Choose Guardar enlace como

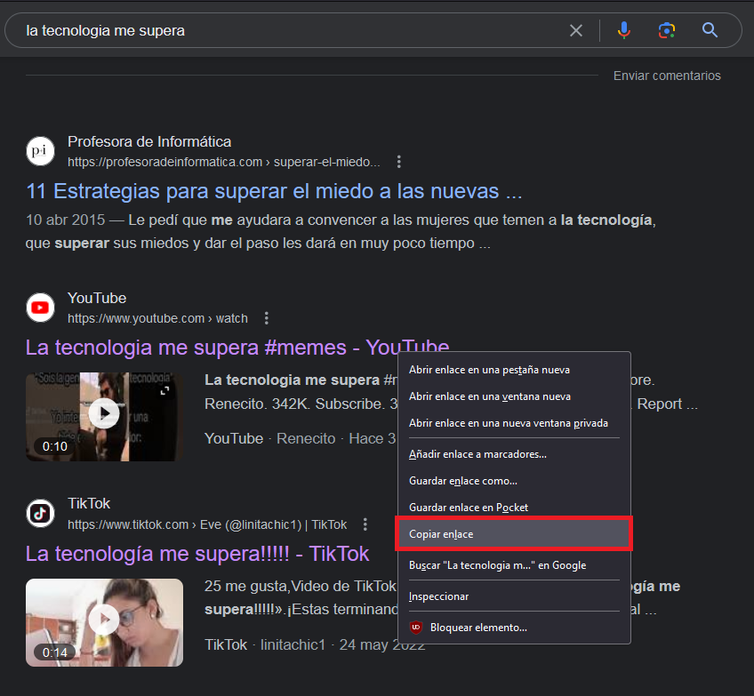click(514, 481)
